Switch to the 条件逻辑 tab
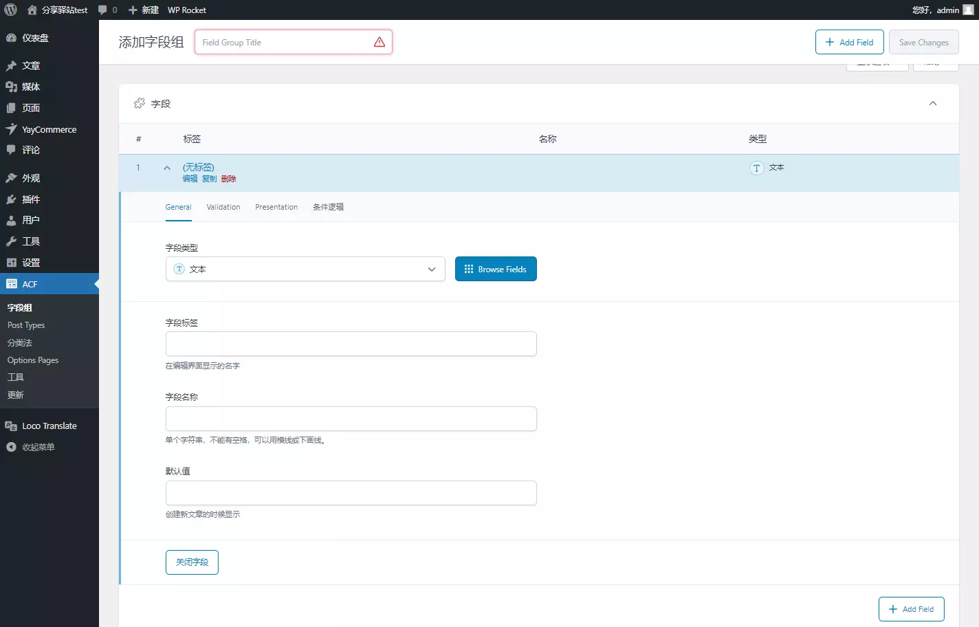The height and width of the screenshot is (627, 979). tap(329, 207)
